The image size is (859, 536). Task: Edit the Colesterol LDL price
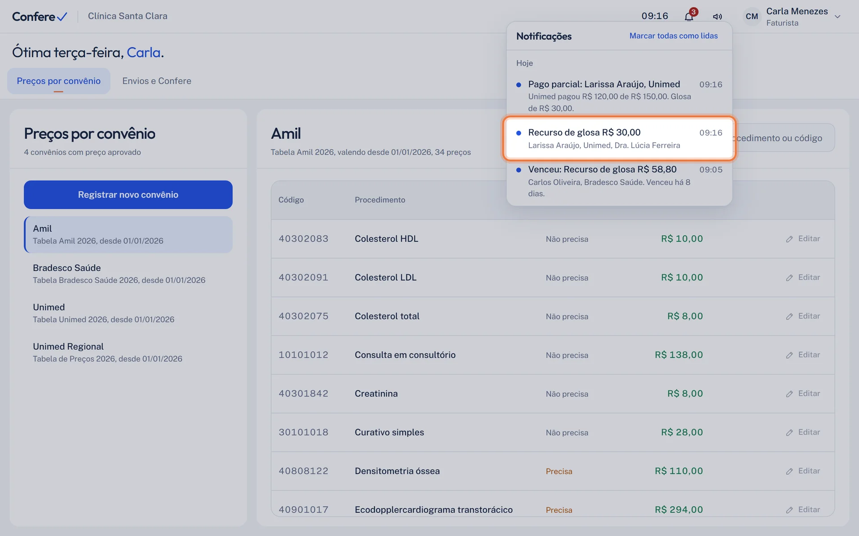click(803, 277)
